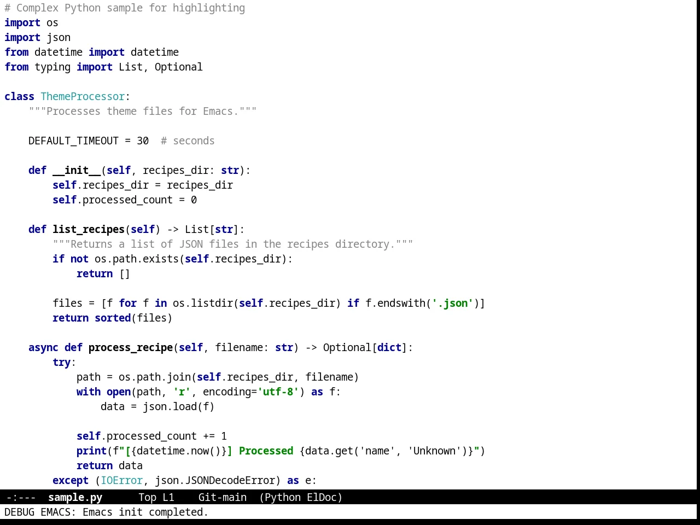Click the list_recipes function name

click(x=89, y=229)
